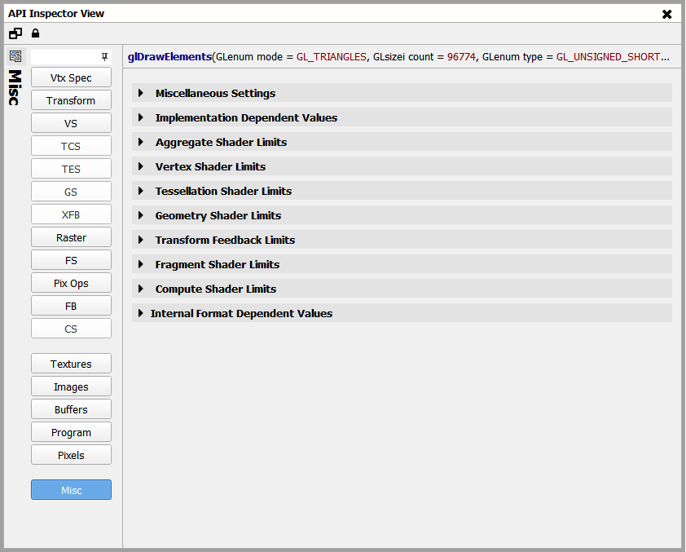Click the pin icon in search box
The width and height of the screenshot is (686, 552).
pos(104,56)
